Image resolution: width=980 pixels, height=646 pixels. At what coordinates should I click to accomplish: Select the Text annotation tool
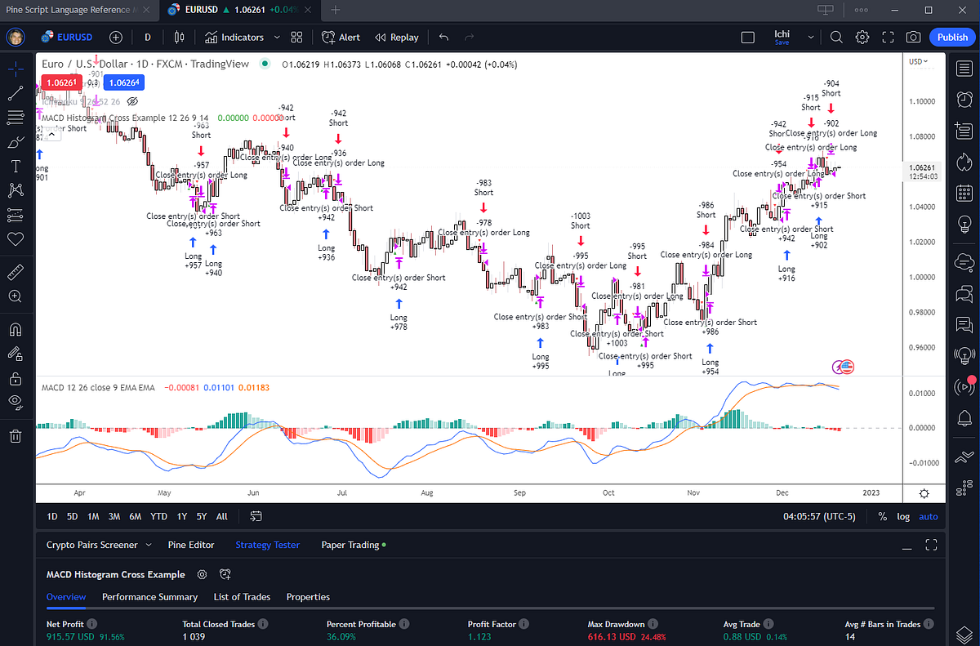click(x=15, y=166)
